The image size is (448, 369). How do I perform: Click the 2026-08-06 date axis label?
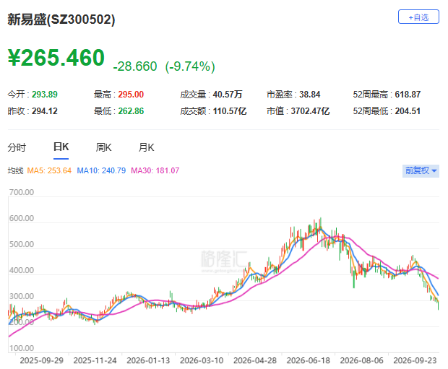pyautogui.click(x=362, y=360)
